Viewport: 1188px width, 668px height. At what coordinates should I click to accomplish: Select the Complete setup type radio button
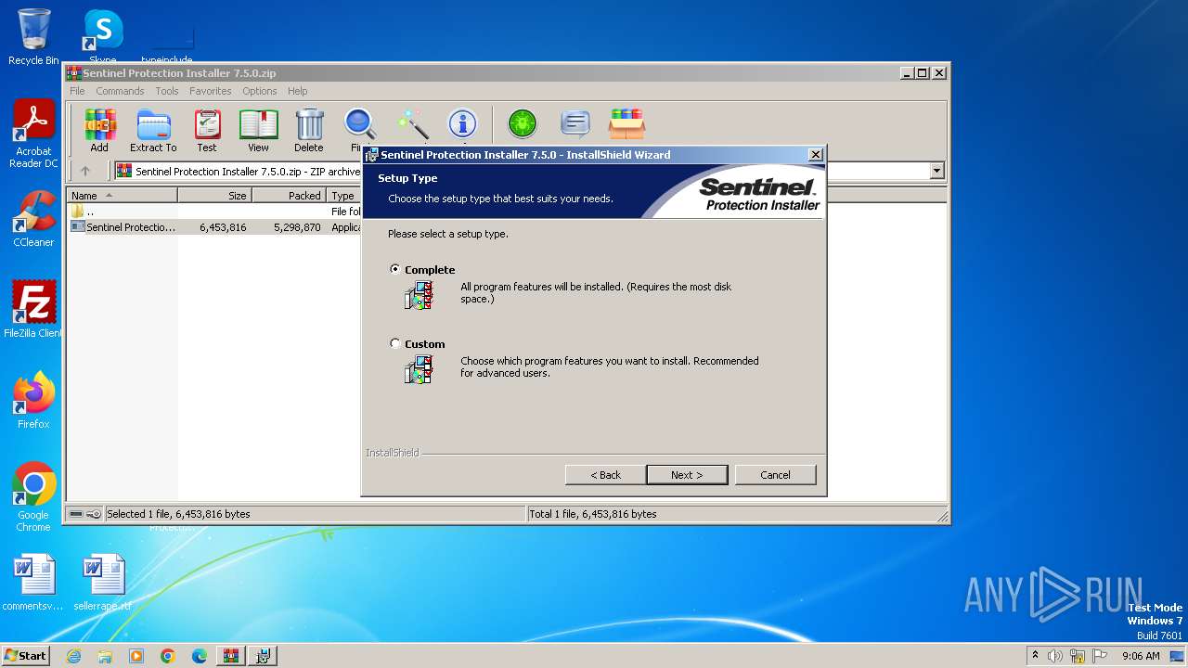coord(395,269)
